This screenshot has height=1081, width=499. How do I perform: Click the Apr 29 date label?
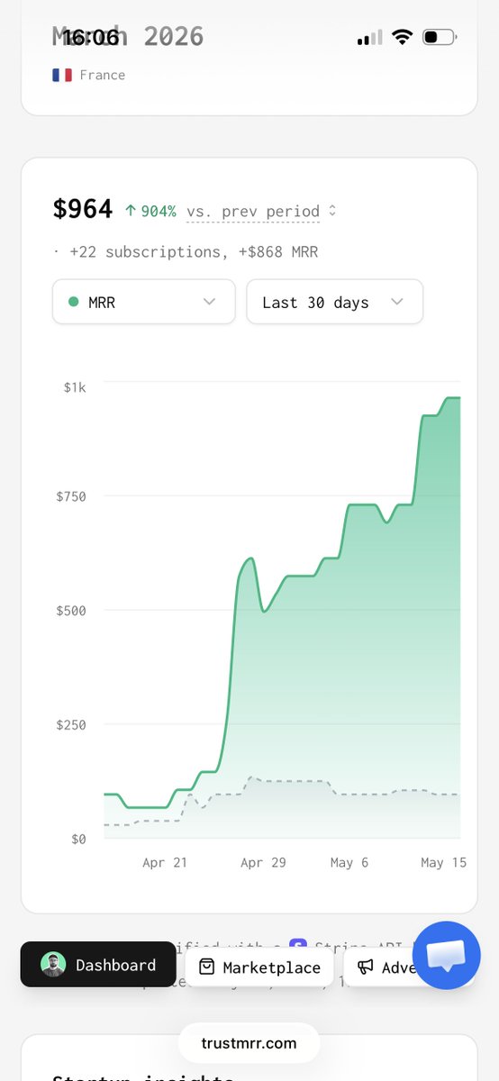263,862
